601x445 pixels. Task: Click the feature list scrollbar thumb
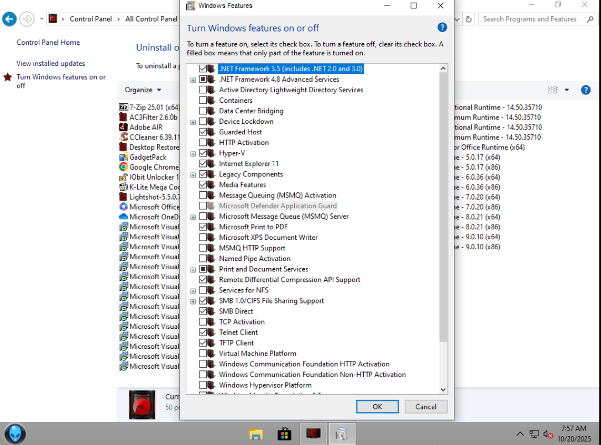click(443, 207)
